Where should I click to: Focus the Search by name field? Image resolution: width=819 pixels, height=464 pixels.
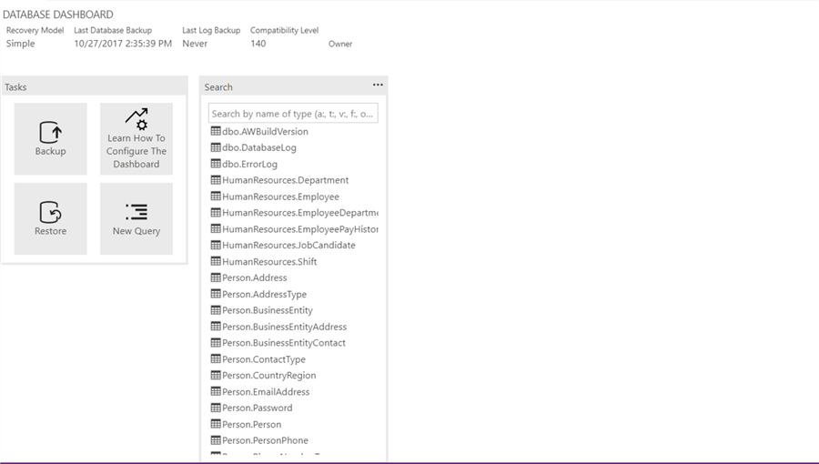click(x=293, y=113)
